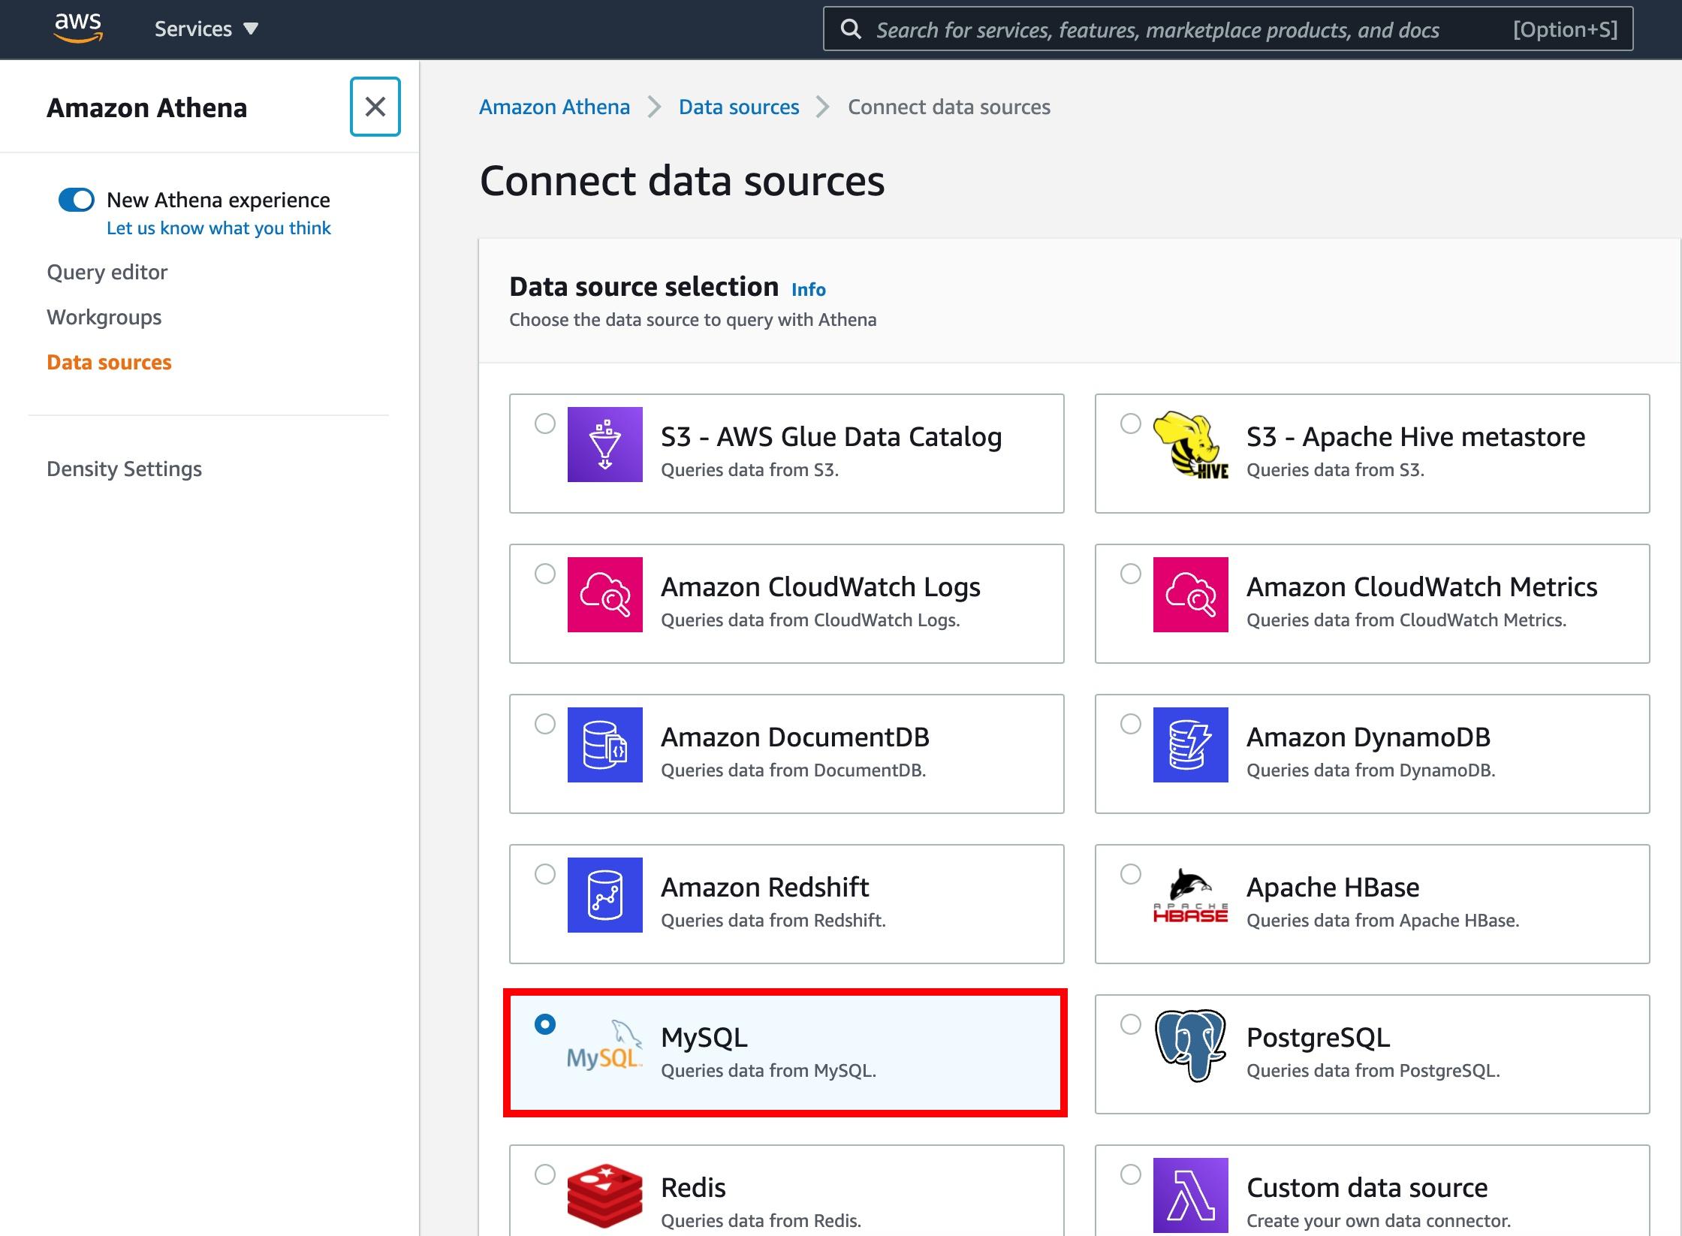The image size is (1682, 1236).
Task: Click the PostgreSQL elephant logo
Action: pyautogui.click(x=1190, y=1045)
